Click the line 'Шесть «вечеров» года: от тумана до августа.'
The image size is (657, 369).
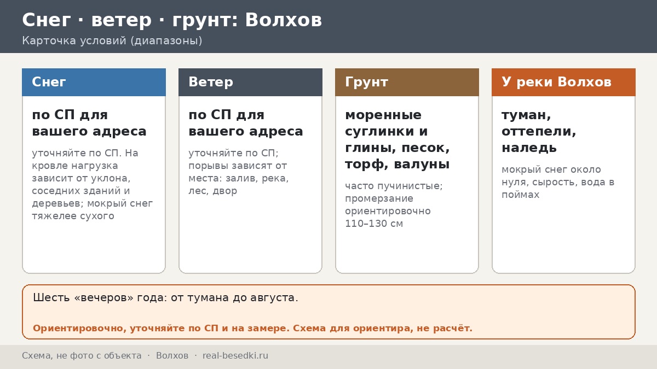point(165,298)
